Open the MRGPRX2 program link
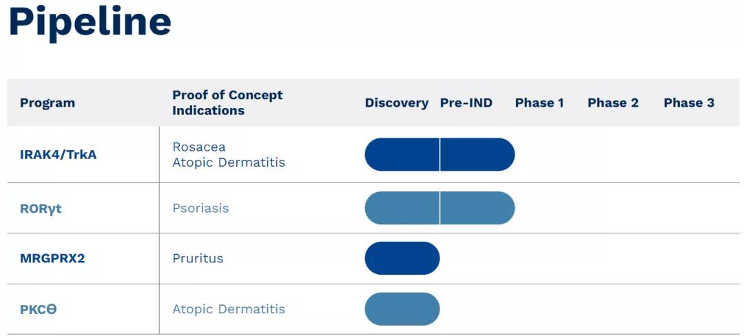The image size is (744, 336). tap(52, 259)
